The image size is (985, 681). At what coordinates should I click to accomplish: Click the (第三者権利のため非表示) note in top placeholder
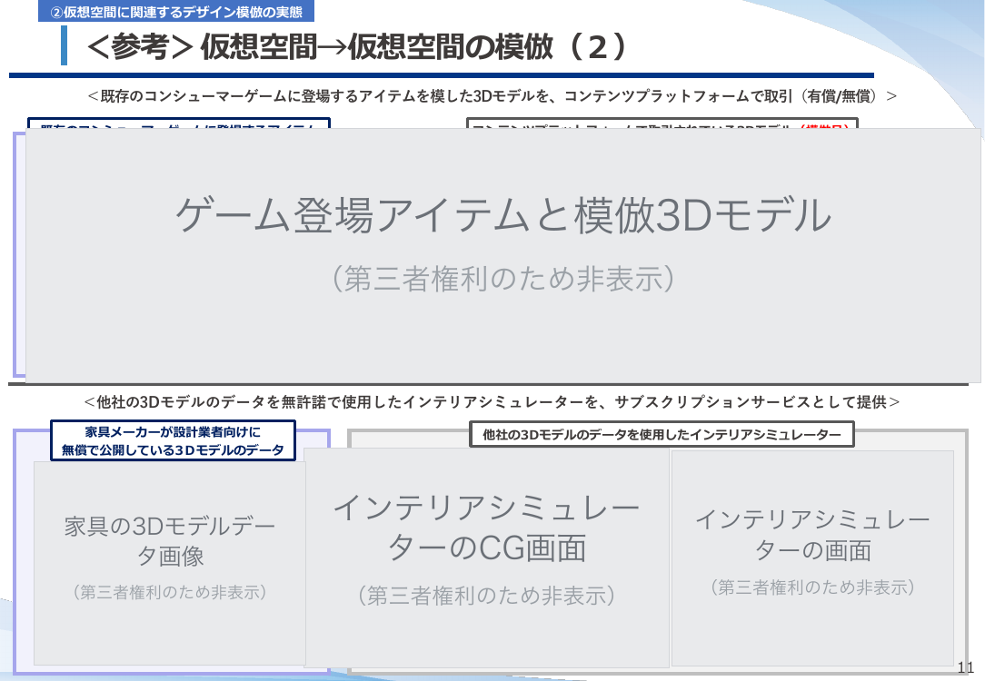click(503, 279)
